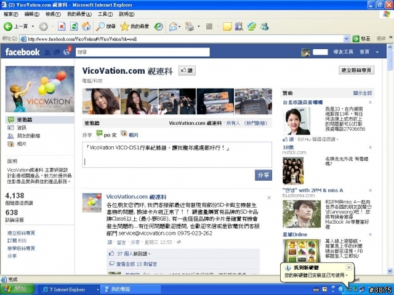This screenshot has height=295, width=394.
Task: Click the Facebook search input field
Action: (x=142, y=52)
